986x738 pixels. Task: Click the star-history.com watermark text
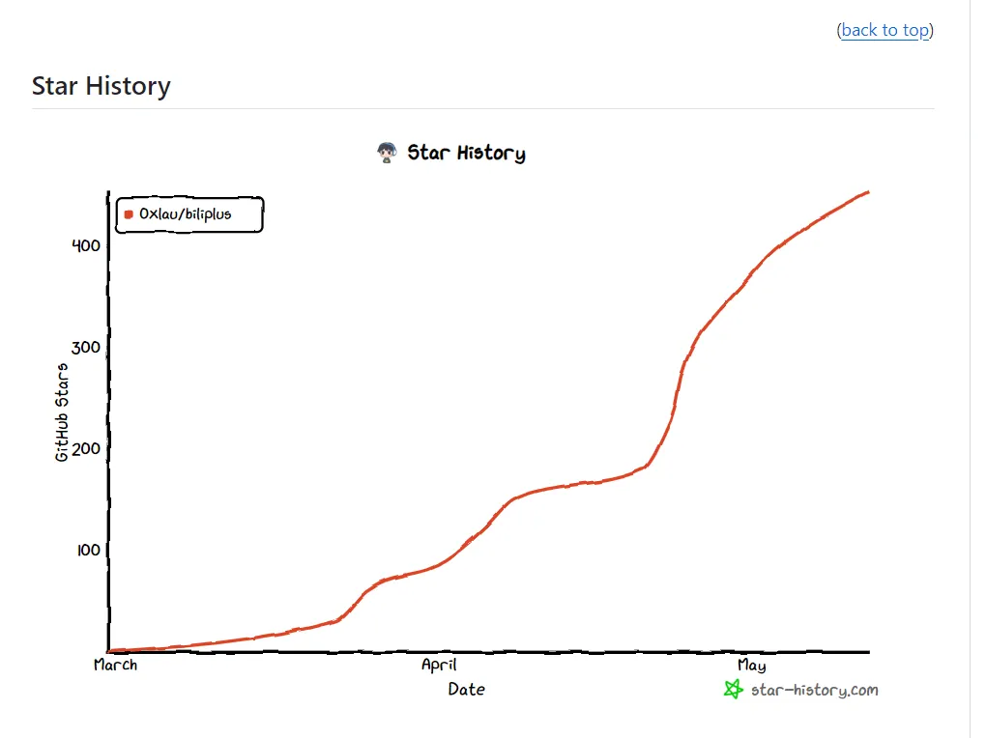coord(814,690)
